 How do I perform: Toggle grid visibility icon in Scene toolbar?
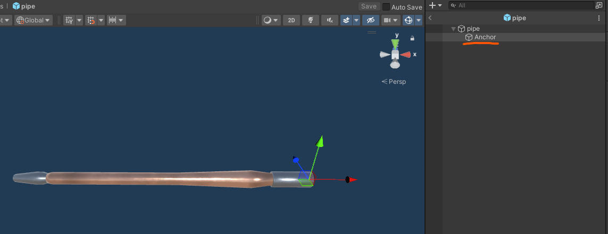[x=69, y=20]
